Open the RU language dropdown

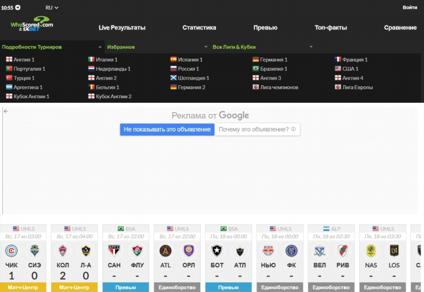pos(51,7)
